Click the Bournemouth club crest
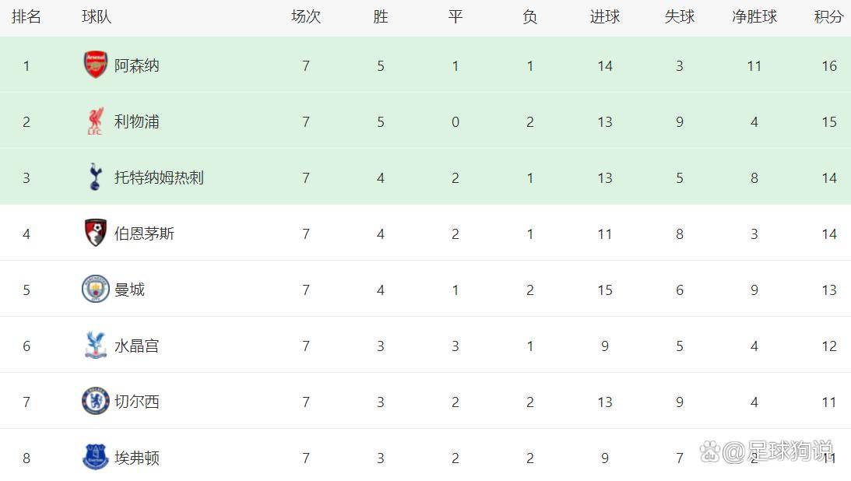Viewport: 851px width, 481px height. 96,233
